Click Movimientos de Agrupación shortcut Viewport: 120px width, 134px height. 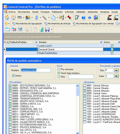click(27, 24)
